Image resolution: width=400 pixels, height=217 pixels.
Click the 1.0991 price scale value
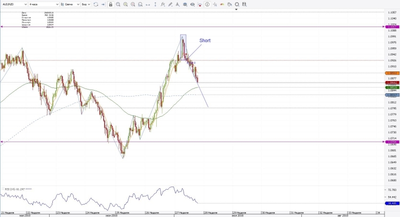pyautogui.click(x=392, y=36)
